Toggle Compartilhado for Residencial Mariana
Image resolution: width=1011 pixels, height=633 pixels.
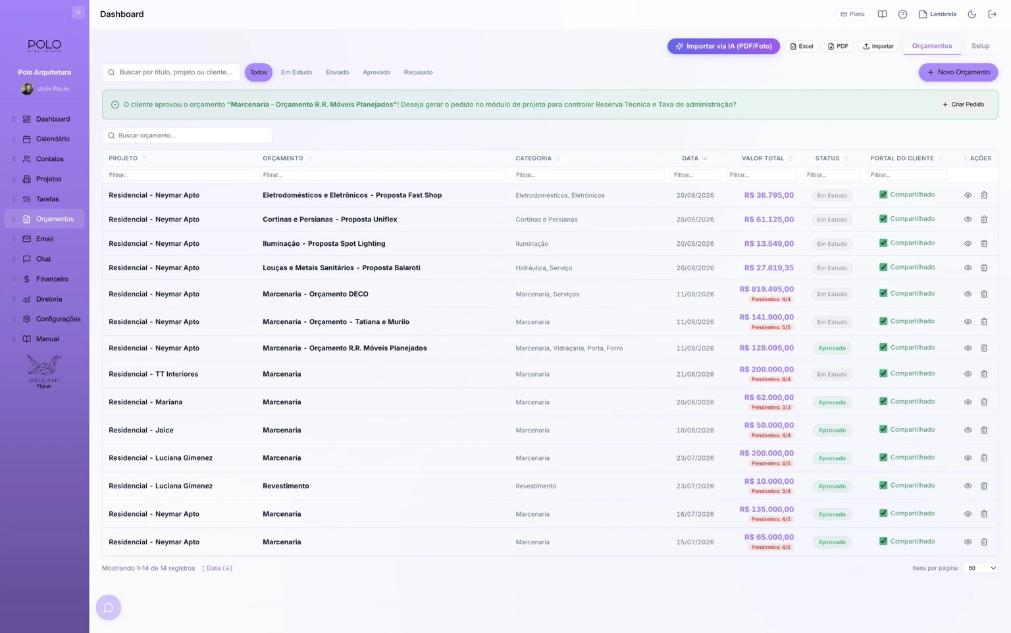(883, 402)
